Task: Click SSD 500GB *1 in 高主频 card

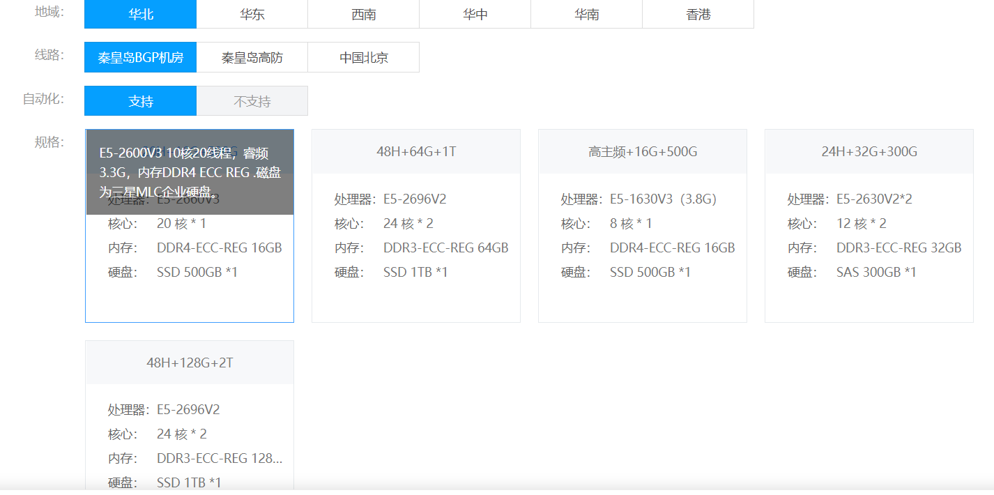Action: coord(650,273)
